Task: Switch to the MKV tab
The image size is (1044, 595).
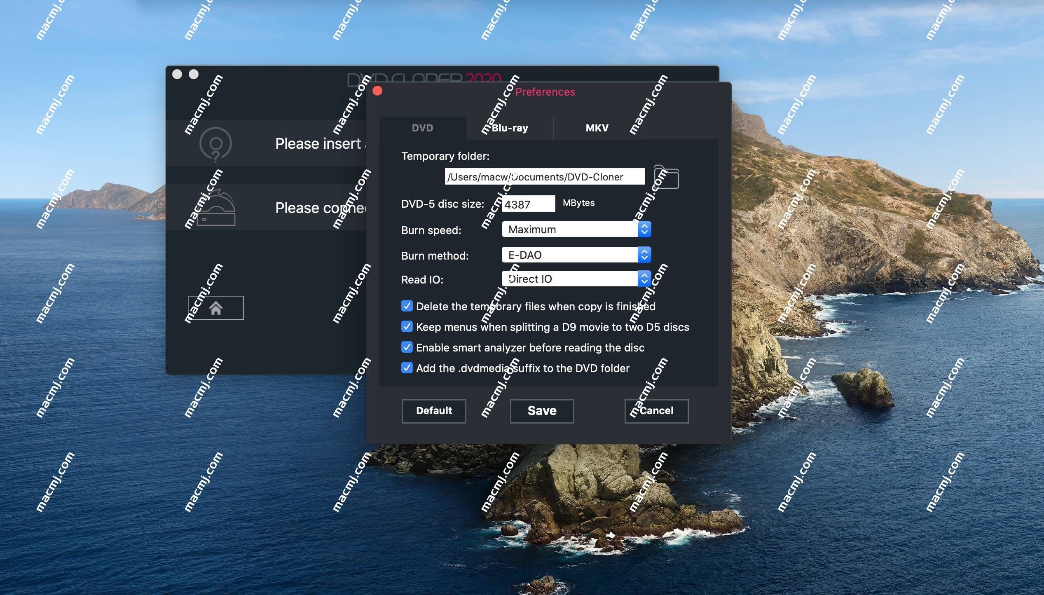Action: point(597,128)
